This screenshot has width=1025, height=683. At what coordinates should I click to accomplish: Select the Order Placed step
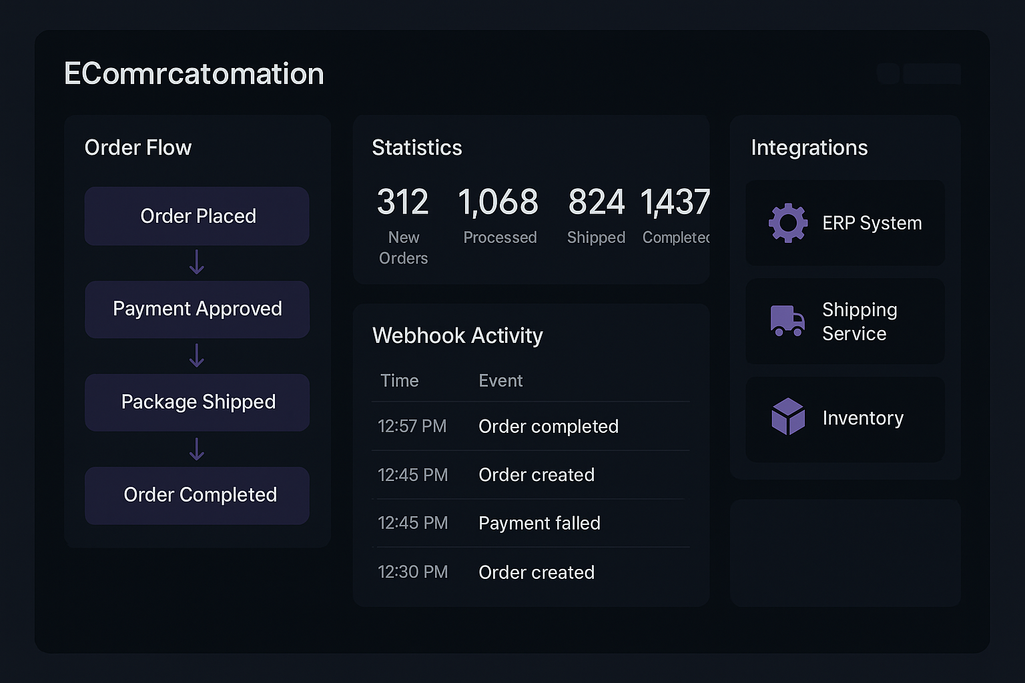pyautogui.click(x=197, y=215)
